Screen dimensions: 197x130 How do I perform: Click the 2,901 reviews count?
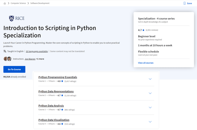(152, 30)
